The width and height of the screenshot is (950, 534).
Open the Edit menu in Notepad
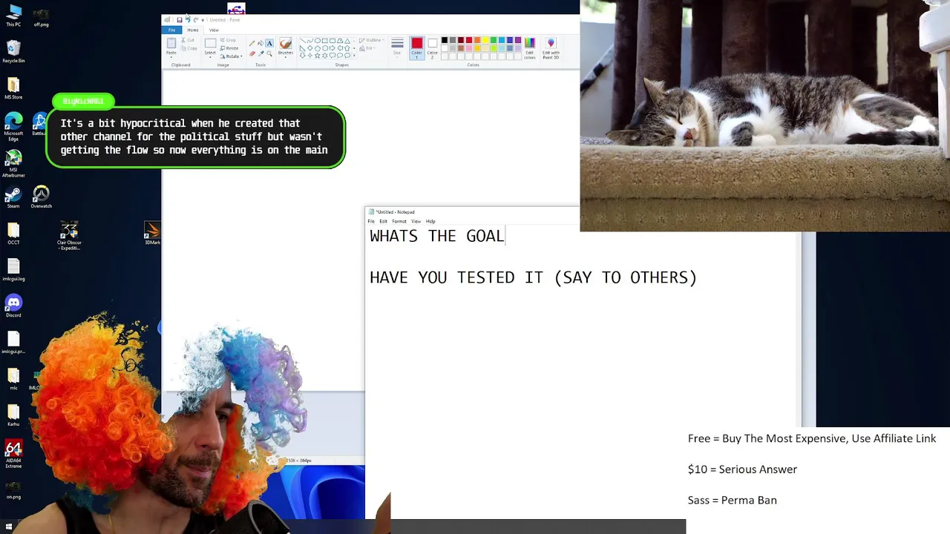383,221
